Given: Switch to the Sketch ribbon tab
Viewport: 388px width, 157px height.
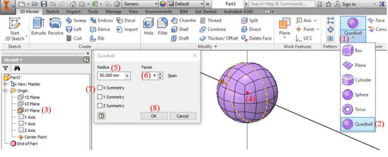Looking at the screenshot, I should click(x=53, y=12).
